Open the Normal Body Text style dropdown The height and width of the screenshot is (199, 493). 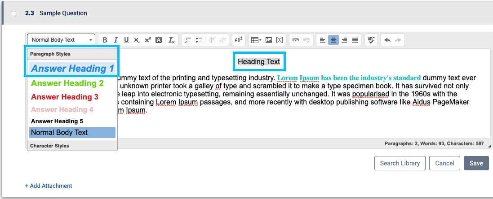(61, 40)
